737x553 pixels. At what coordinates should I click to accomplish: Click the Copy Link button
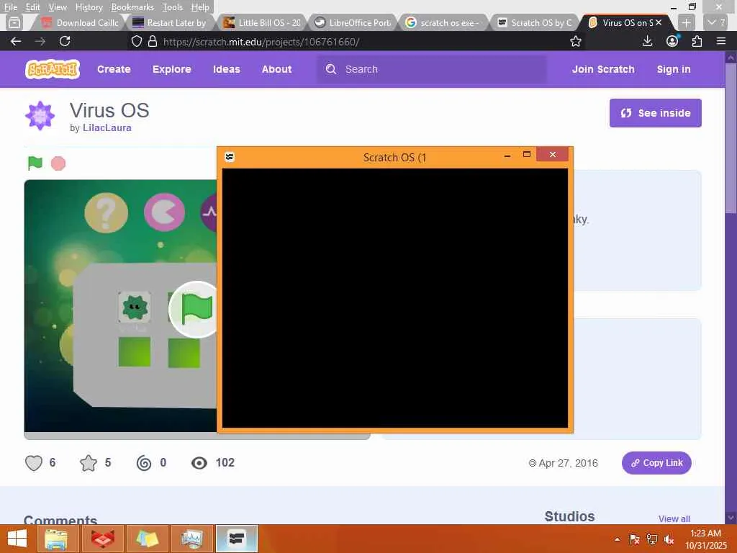(656, 463)
